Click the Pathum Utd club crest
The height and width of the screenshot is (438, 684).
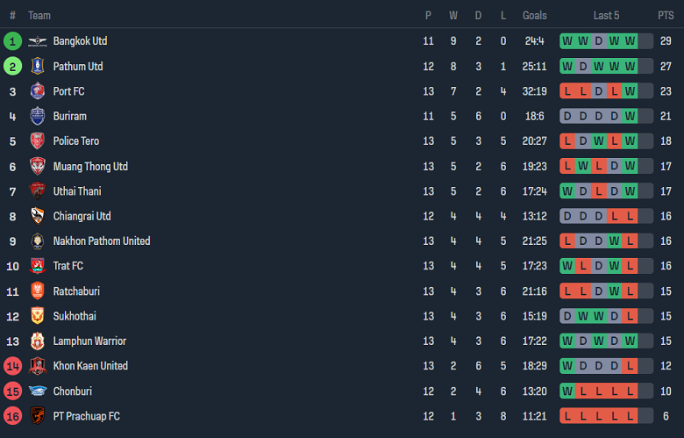[37, 67]
